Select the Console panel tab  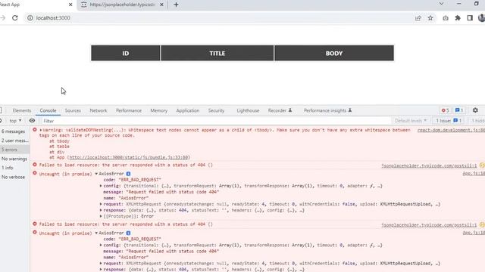point(48,110)
